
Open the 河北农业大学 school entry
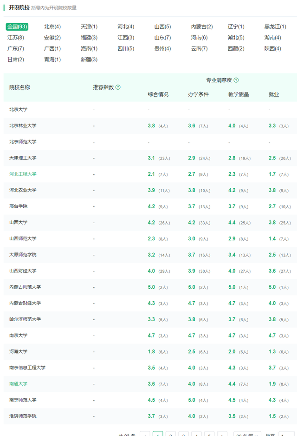pyautogui.click(x=23, y=190)
